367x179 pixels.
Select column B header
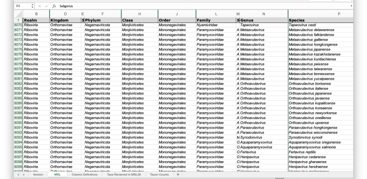pos(36,14)
